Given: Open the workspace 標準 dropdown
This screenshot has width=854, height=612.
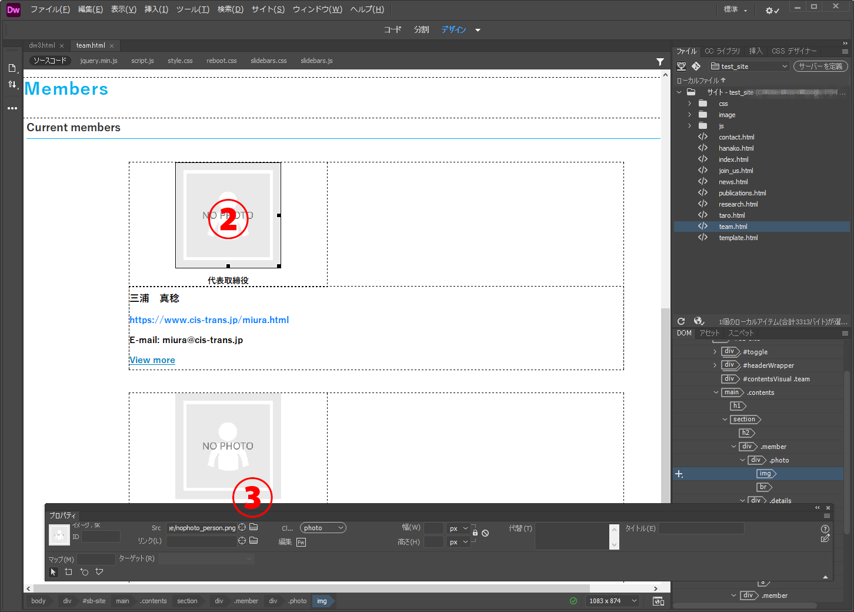Looking at the screenshot, I should 735,10.
